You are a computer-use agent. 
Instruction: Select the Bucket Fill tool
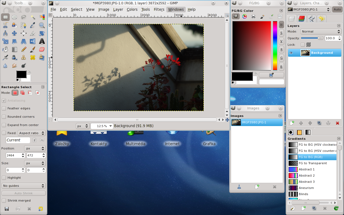point(5,49)
